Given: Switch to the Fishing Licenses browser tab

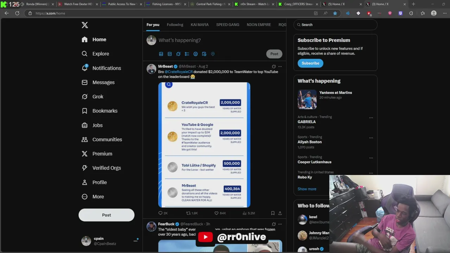Looking at the screenshot, I should 164,4.
